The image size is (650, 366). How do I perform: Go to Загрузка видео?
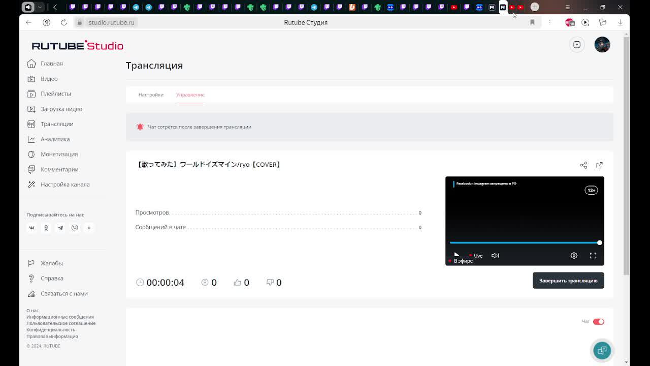55,109
